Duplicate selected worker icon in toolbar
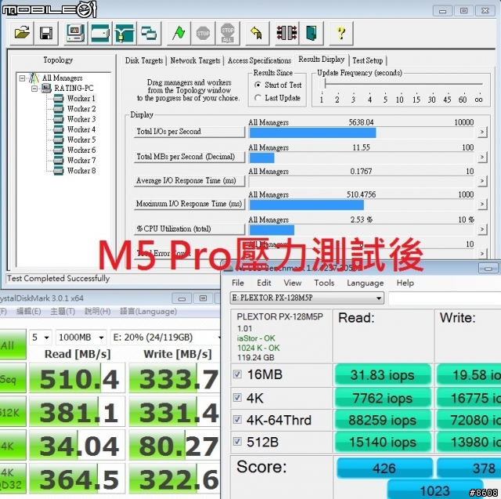The image size is (501, 499). 149,33
